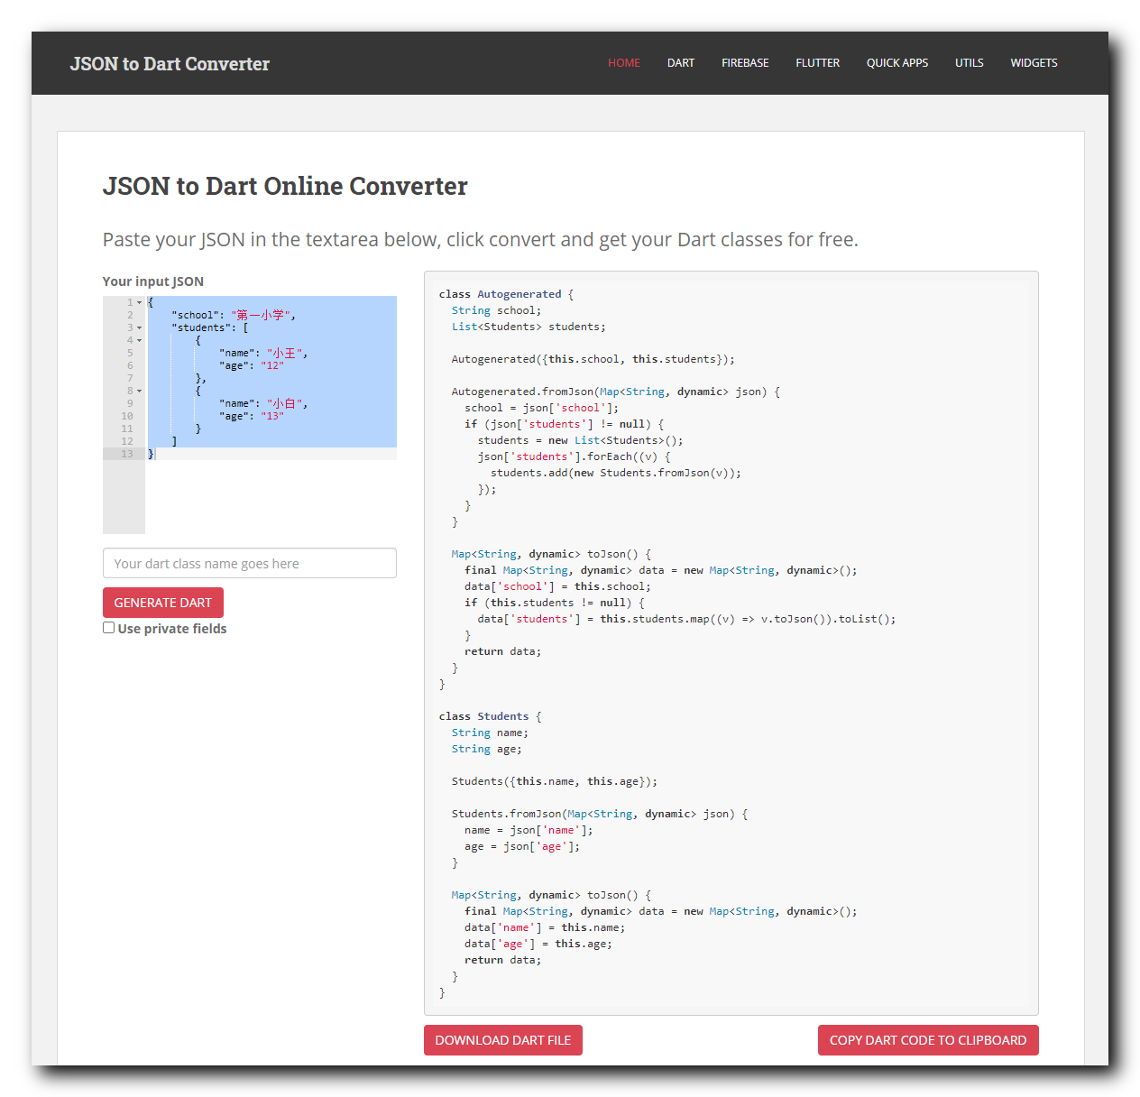
Task: Open the FIREBASE section
Action: point(745,62)
